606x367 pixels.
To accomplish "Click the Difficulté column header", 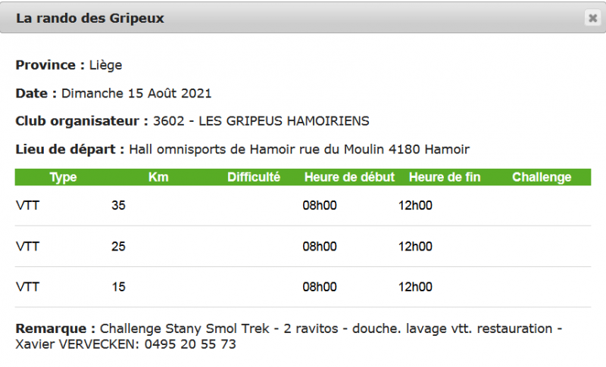I will (x=254, y=177).
